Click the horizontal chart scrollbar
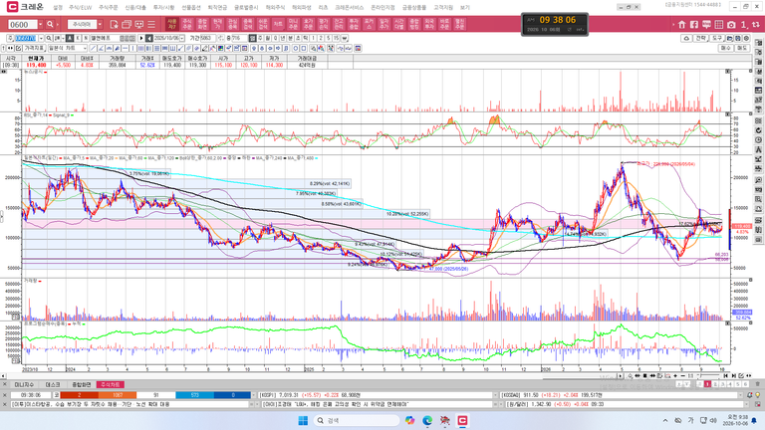Image resolution: width=765 pixels, height=430 pixels. (x=311, y=376)
